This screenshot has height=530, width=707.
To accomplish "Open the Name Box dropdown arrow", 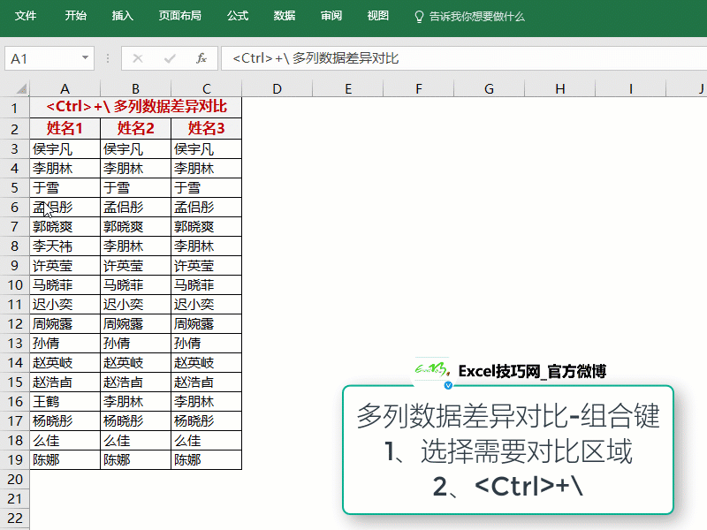I will coord(86,58).
